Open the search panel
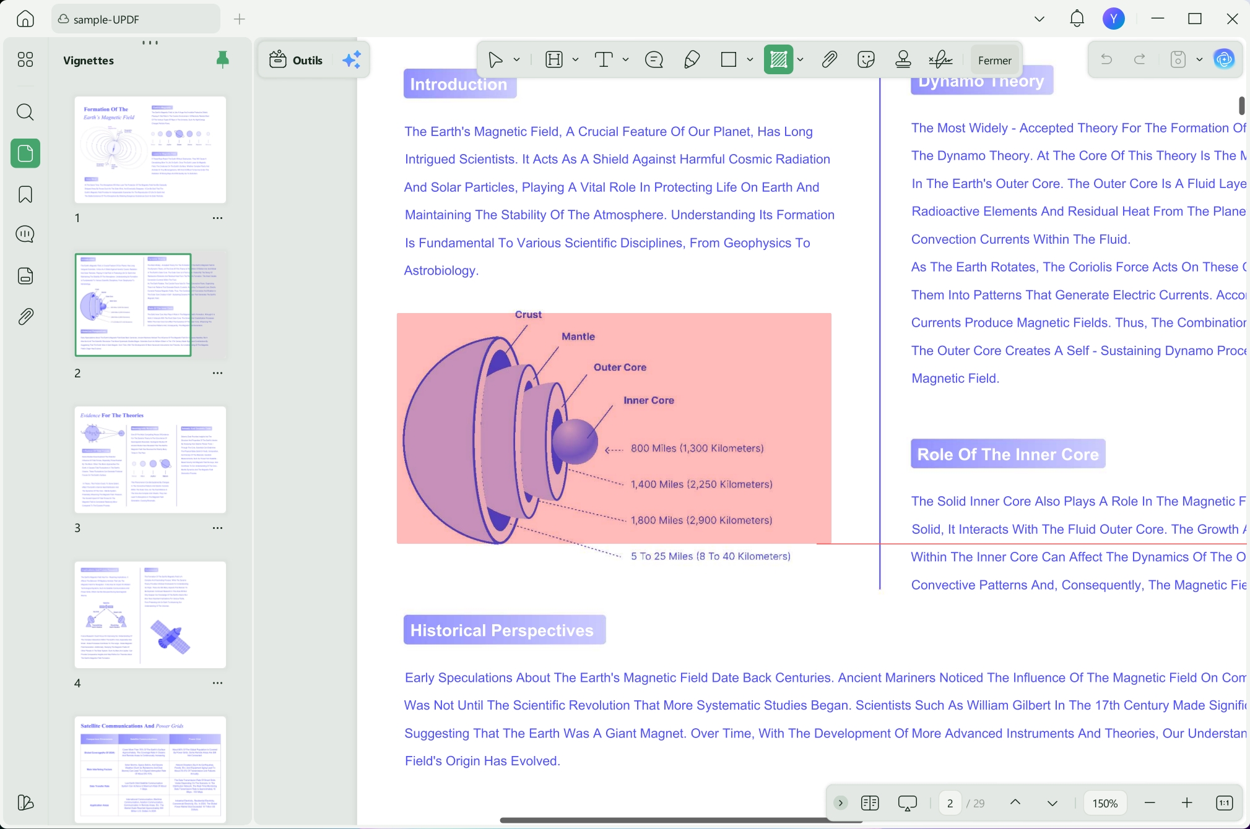This screenshot has width=1250, height=829. tap(25, 112)
